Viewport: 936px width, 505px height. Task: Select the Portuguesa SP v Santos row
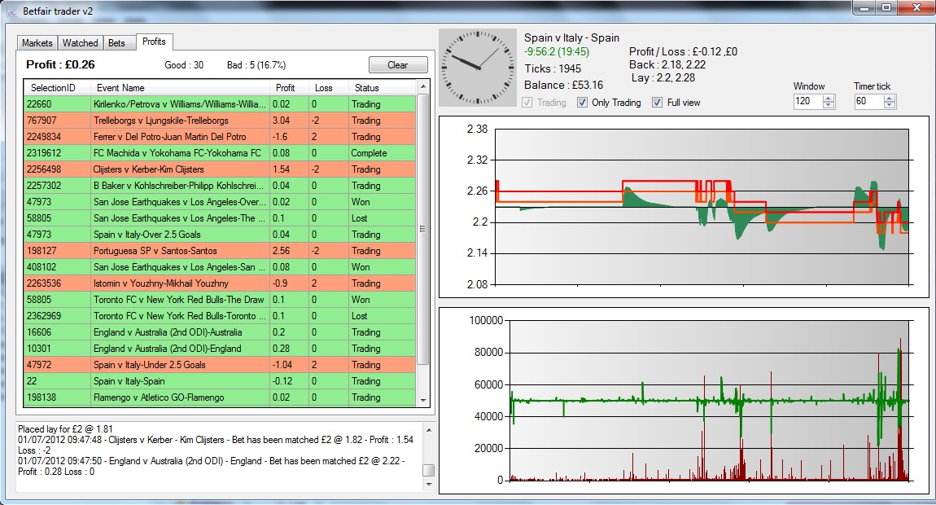tap(220, 250)
